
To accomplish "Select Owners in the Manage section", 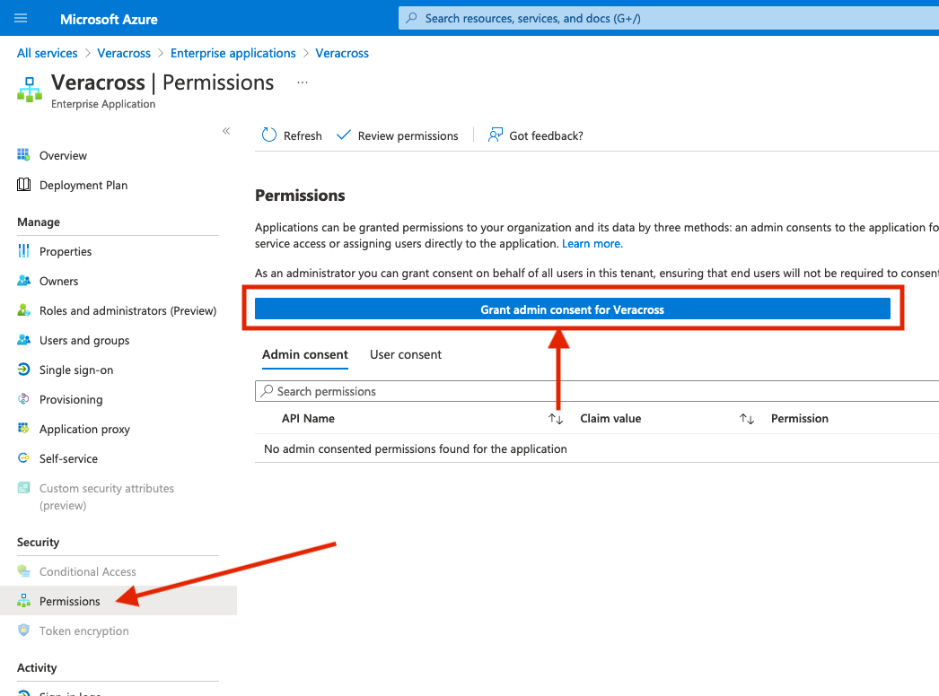I will click(x=59, y=281).
